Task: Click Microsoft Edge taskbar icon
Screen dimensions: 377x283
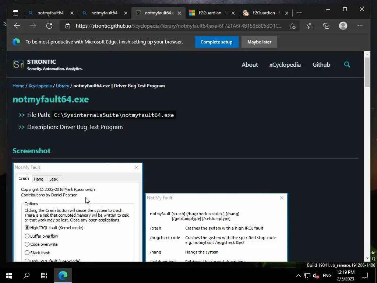Action: pos(63,276)
